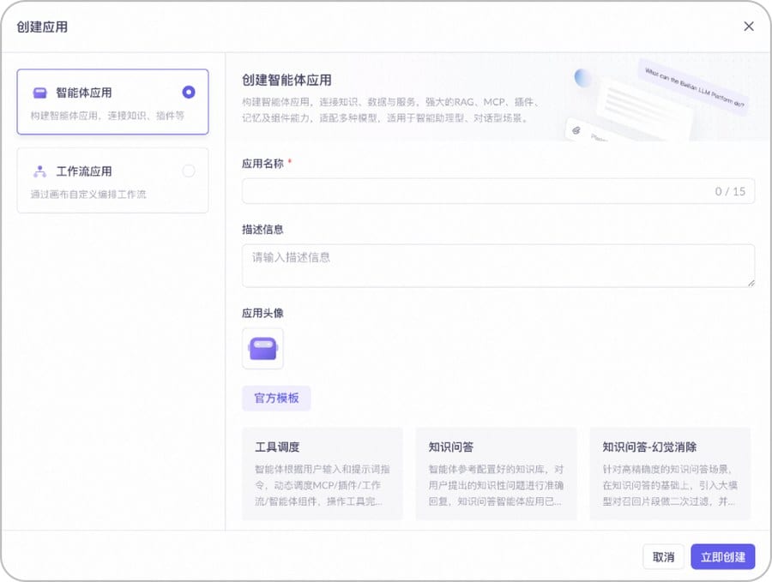Click the 描述信息 label
772x582 pixels.
coord(262,229)
